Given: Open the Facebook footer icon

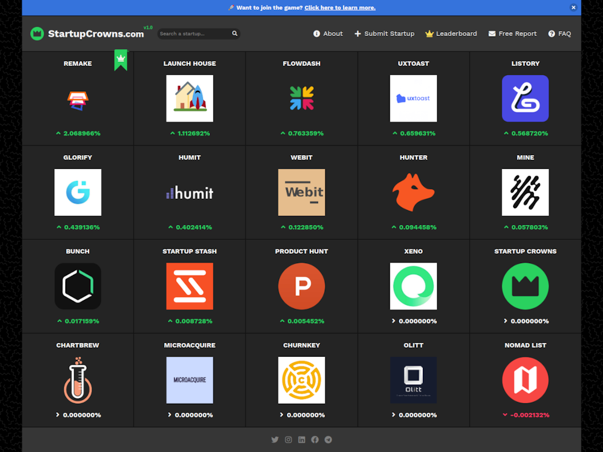Looking at the screenshot, I should tap(315, 440).
